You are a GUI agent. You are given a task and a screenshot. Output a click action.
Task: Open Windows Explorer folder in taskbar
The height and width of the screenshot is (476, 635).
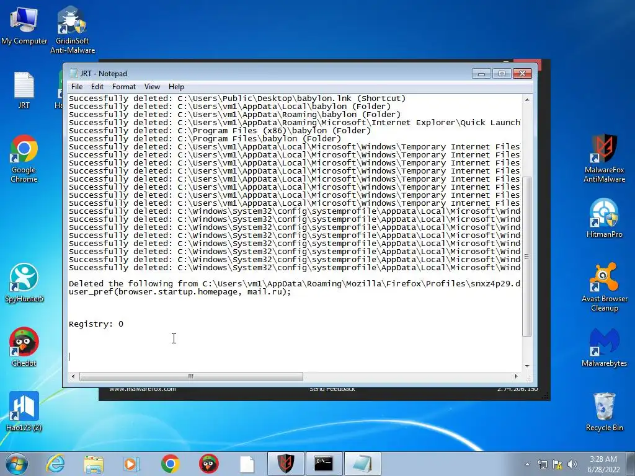point(94,464)
